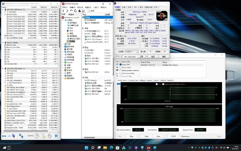This screenshot has width=241, height=151.
Task: Open the Cooling Fans tab
Action: 133,80
